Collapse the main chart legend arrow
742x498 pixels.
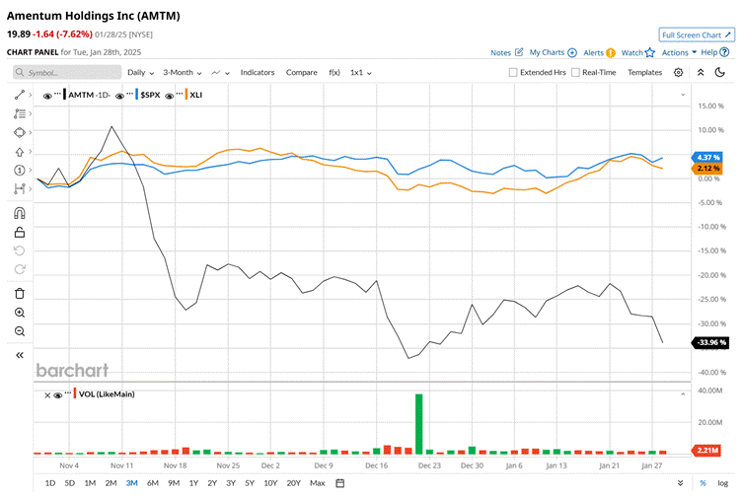[x=683, y=95]
